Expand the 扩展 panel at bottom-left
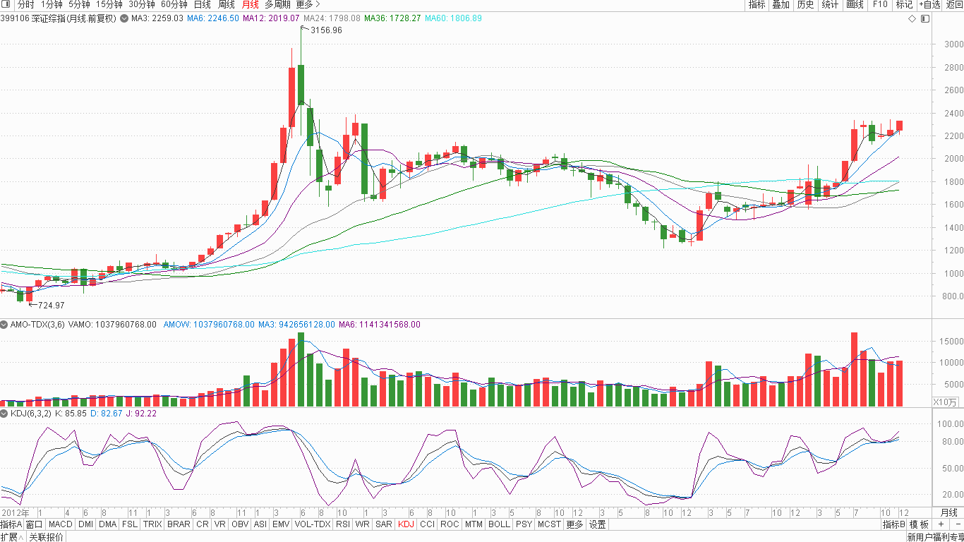The width and height of the screenshot is (964, 542). (x=13, y=537)
